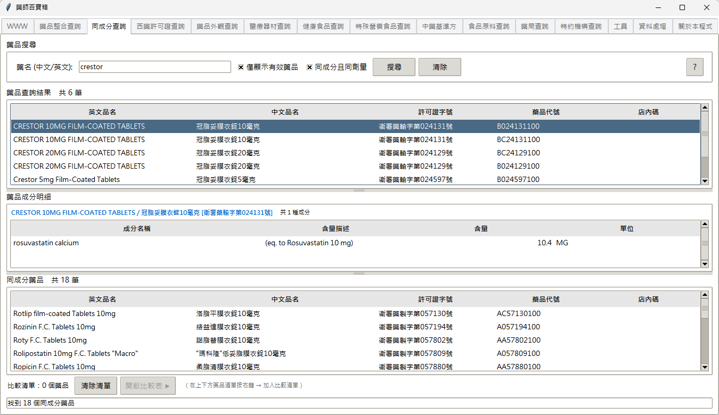The image size is (719, 415).
Task: Click the 比較清單：0 個藥品 label
Action: tap(38, 386)
